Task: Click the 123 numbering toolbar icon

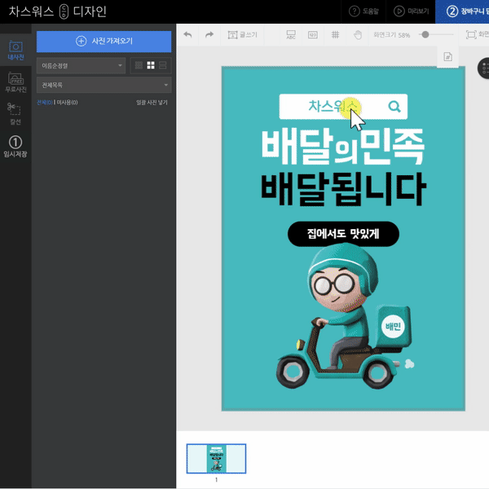Action: tap(312, 34)
